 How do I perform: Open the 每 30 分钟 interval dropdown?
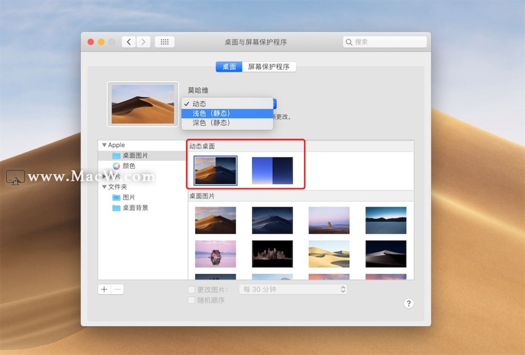(293, 289)
